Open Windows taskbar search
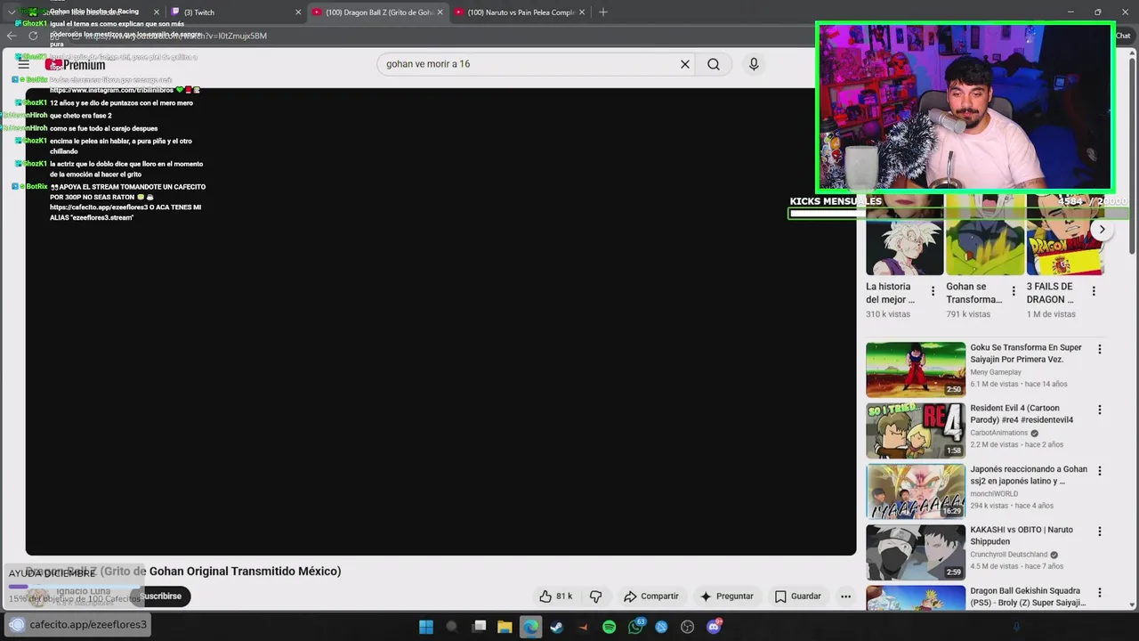The width and height of the screenshot is (1139, 641). coord(452,627)
